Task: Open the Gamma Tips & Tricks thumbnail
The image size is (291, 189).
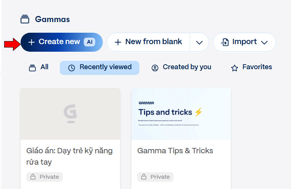Action: click(181, 114)
